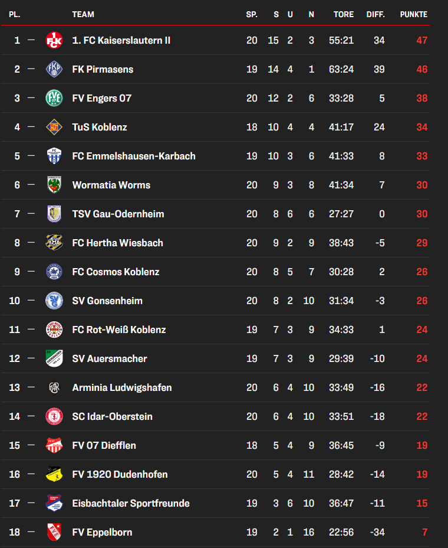Click FV 07 Diefflen's 19 points value

[x=421, y=445]
